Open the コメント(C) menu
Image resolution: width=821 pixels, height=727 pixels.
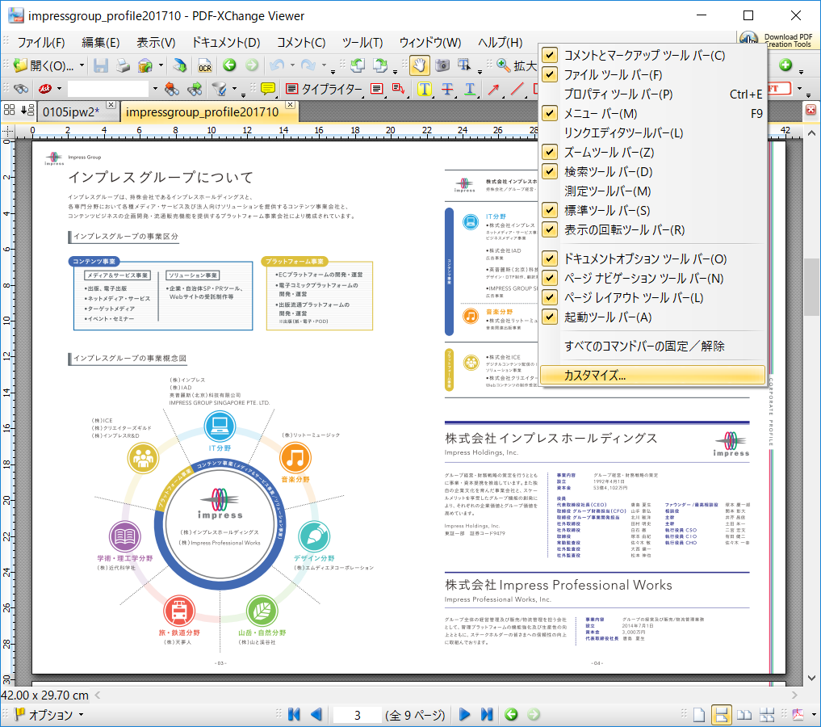(x=301, y=43)
